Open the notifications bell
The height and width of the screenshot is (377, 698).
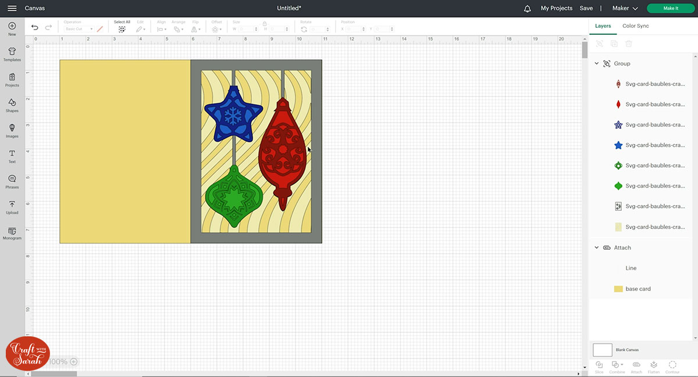coord(528,9)
